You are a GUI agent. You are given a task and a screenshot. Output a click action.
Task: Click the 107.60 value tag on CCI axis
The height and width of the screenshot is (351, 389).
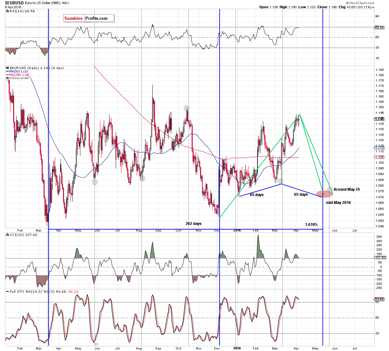380,258
